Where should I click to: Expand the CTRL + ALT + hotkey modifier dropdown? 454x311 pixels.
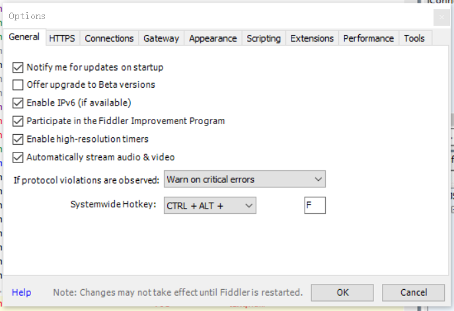click(x=210, y=206)
